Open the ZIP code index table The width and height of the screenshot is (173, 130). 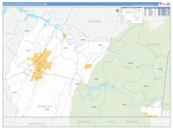pos(157,12)
